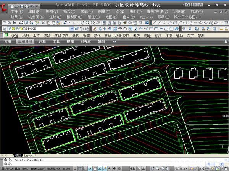Open 土方 in the Hongye menu bar
Image resolution: width=229 pixels, height=171 pixels.
pyautogui.click(x=36, y=35)
